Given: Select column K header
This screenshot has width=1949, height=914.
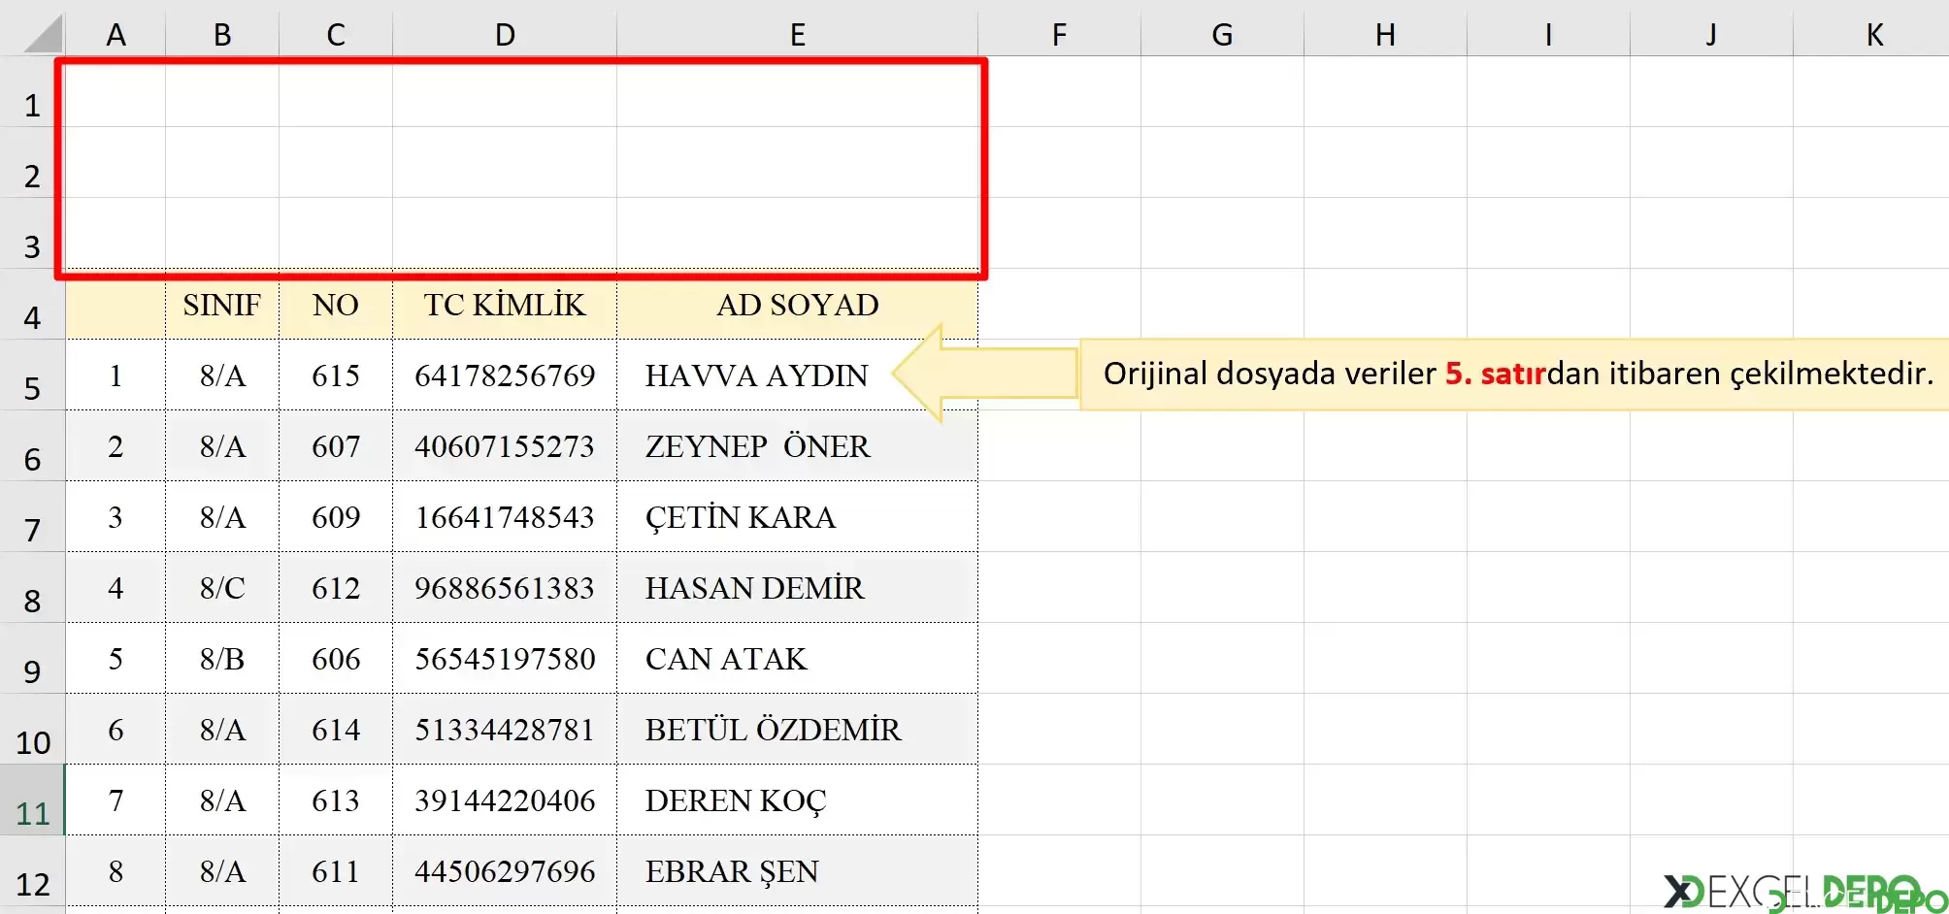Looking at the screenshot, I should (x=1871, y=34).
